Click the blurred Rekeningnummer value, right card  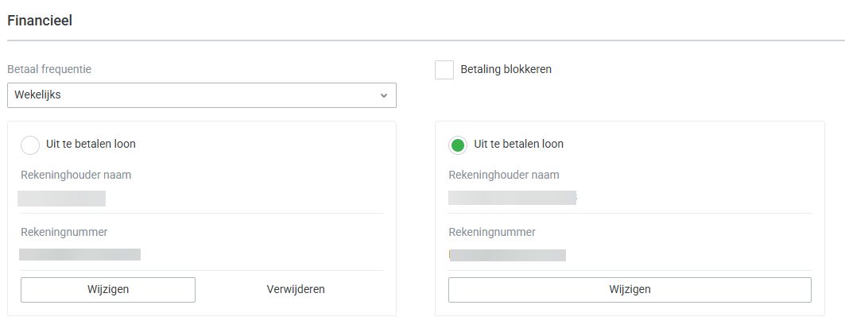[507, 256]
